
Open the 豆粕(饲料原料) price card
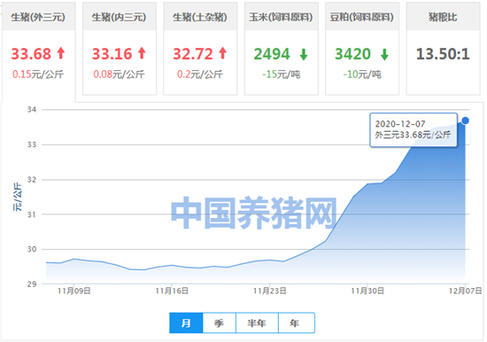tap(362, 49)
